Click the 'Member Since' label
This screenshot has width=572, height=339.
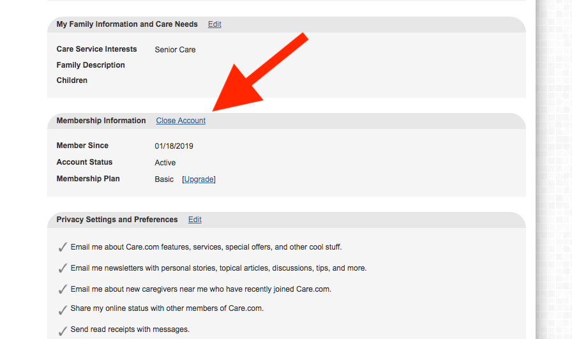tap(82, 145)
